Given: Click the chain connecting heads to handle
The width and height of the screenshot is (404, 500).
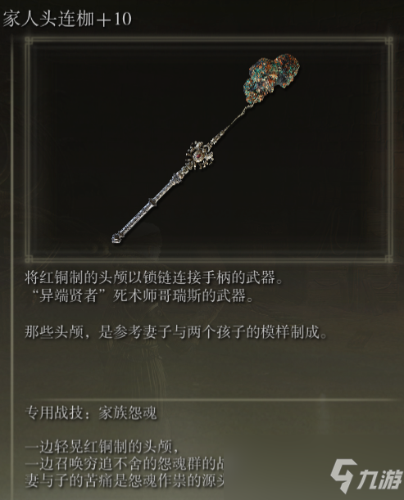Looking at the screenshot, I should [x=231, y=124].
